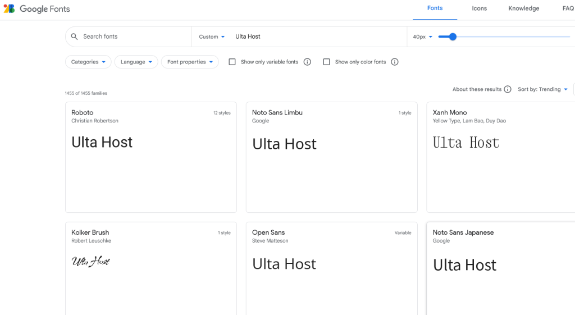Open the Kolker Brush font card
This screenshot has height=315, width=575.
point(151,268)
